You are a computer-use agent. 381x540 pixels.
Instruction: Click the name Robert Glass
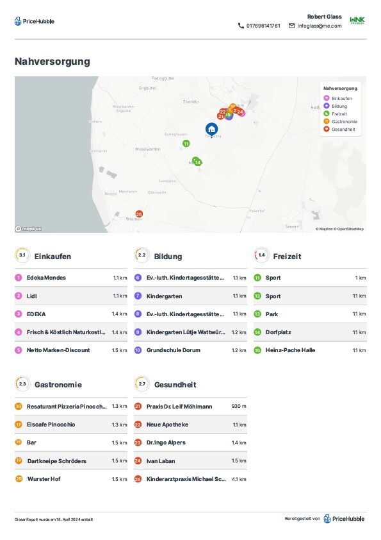pyautogui.click(x=324, y=17)
